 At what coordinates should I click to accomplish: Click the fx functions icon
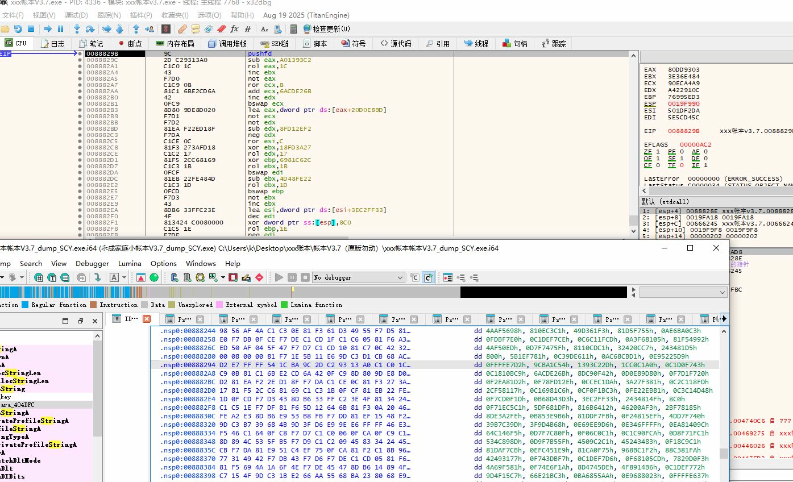[x=235, y=29]
